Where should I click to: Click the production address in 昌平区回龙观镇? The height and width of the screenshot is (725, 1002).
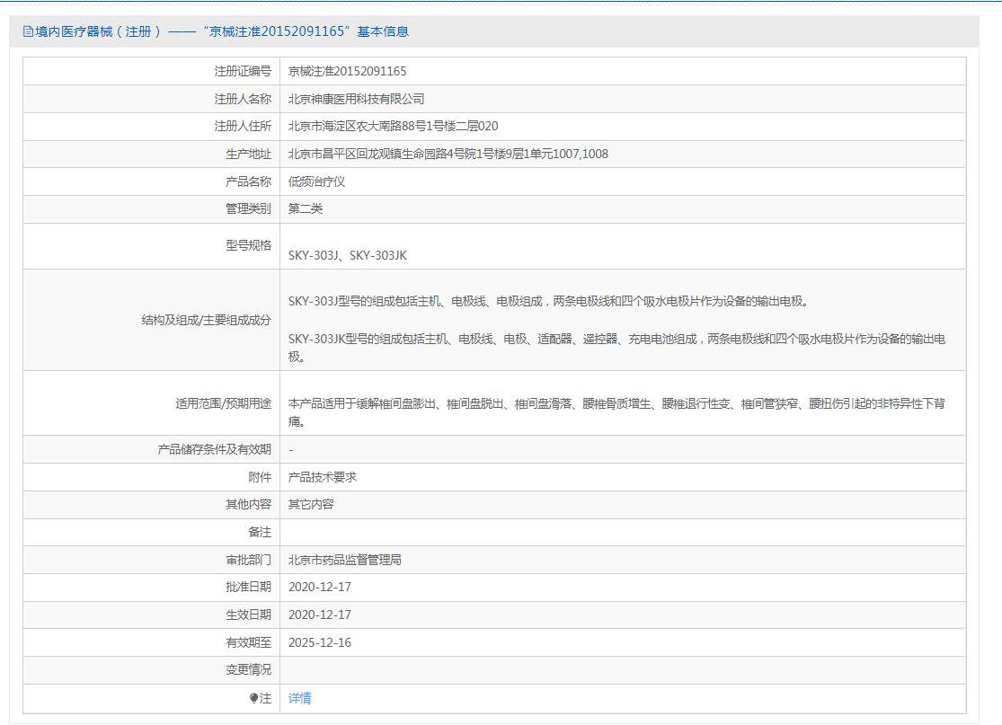coord(448,154)
